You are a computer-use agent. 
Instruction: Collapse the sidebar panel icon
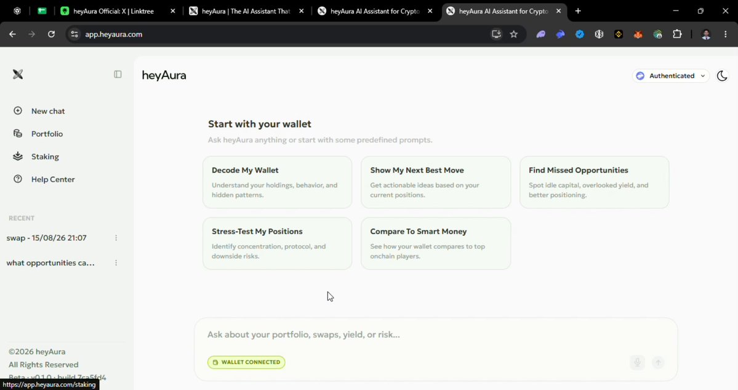tap(118, 75)
